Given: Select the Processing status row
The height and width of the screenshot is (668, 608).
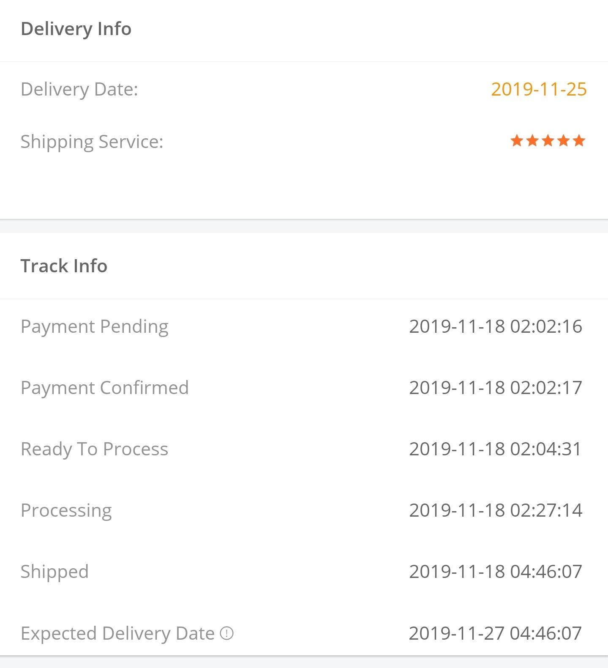Looking at the screenshot, I should tap(304, 510).
